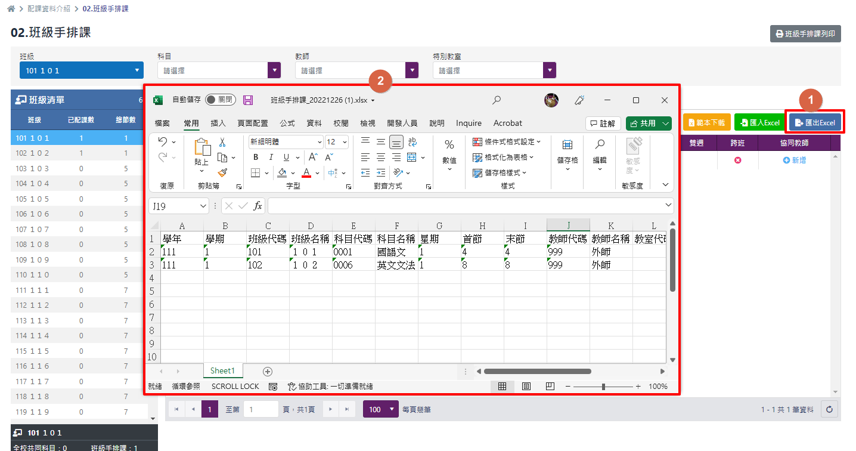Screen dimensions: 856x451
Task: Top-align the cell contents
Action: 365,142
